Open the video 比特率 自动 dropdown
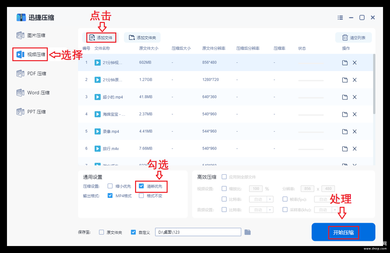 tap(261, 199)
